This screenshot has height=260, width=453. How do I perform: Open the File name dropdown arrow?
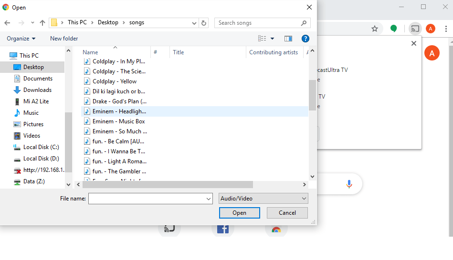pos(208,199)
